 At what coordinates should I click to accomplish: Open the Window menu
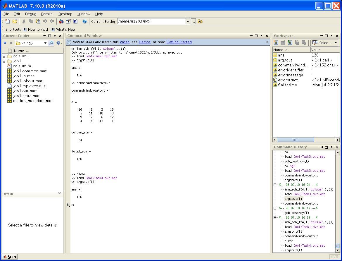pyautogui.click(x=84, y=14)
